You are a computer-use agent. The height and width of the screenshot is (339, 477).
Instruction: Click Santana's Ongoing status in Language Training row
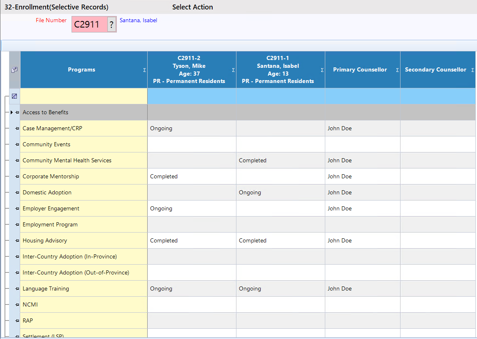(x=250, y=289)
